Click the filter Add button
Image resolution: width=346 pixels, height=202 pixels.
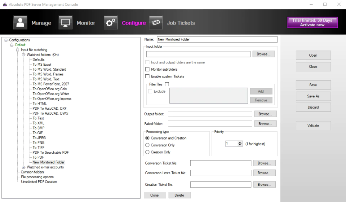tap(261, 91)
